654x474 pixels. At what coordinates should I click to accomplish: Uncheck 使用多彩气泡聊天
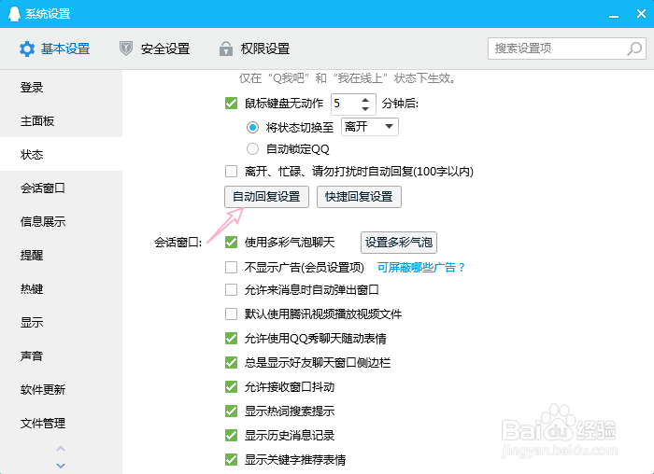click(x=231, y=243)
